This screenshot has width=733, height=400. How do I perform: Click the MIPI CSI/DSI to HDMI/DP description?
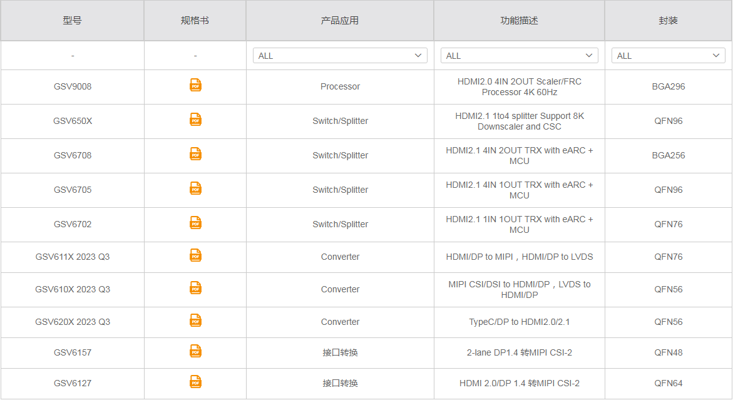[520, 290]
